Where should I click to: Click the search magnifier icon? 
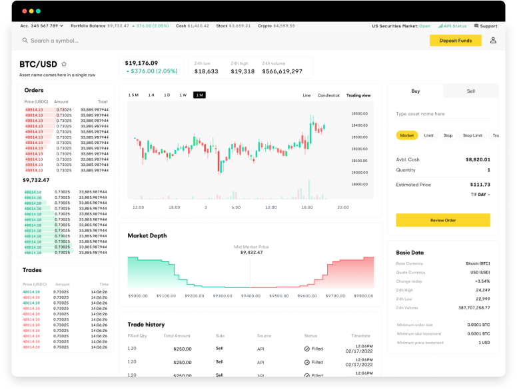tap(25, 41)
